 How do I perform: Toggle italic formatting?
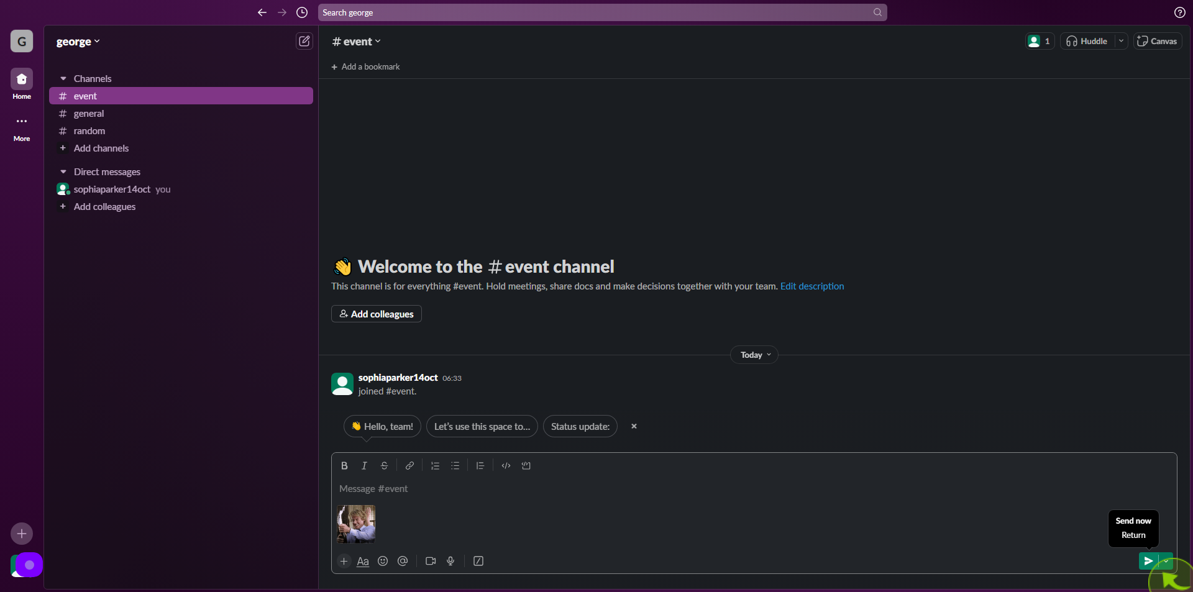click(364, 466)
